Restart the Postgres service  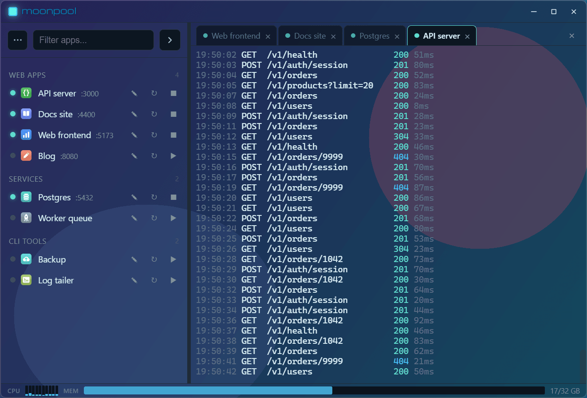point(154,197)
